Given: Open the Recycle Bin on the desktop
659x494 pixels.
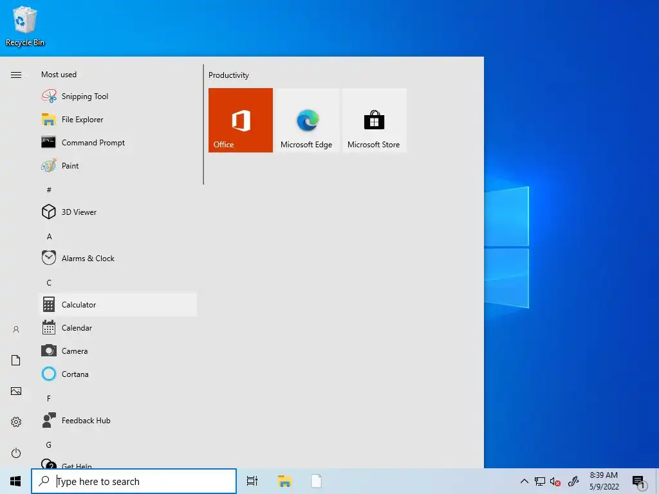Looking at the screenshot, I should click(x=25, y=26).
